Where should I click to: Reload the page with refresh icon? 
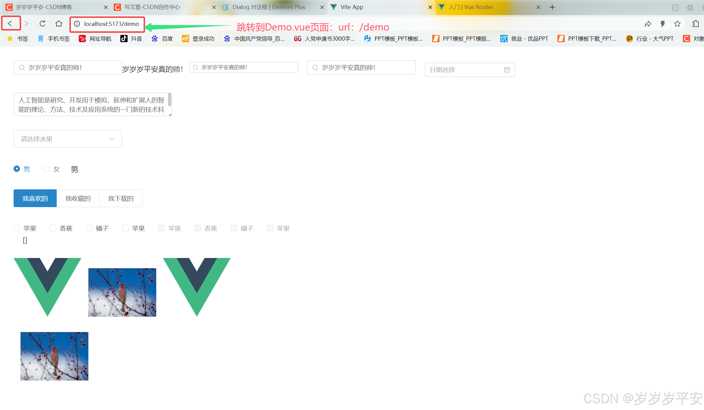(x=43, y=23)
